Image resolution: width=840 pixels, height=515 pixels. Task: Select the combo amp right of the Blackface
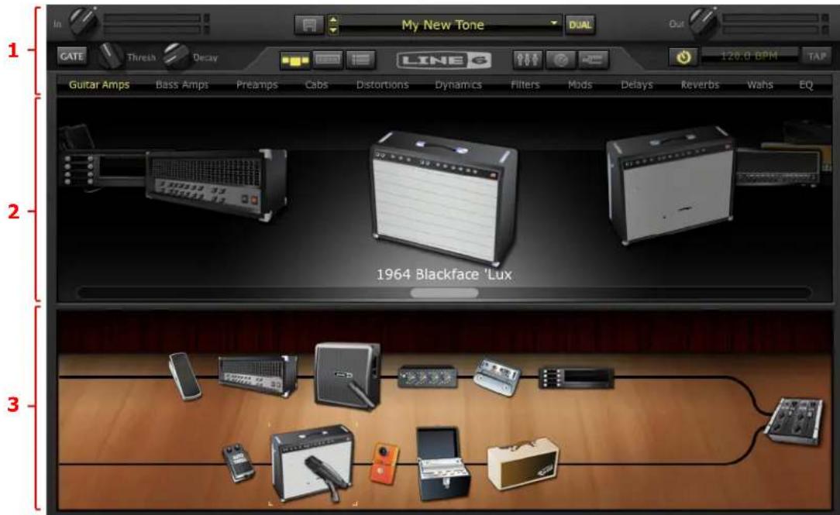pos(670,184)
